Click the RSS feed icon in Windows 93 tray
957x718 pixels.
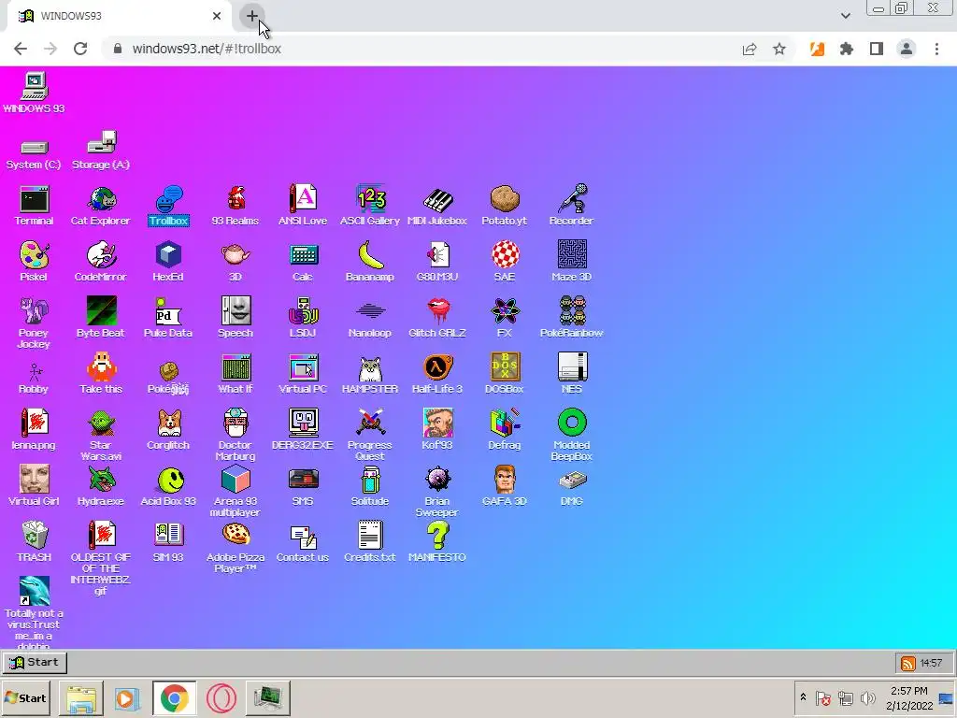tap(908, 663)
